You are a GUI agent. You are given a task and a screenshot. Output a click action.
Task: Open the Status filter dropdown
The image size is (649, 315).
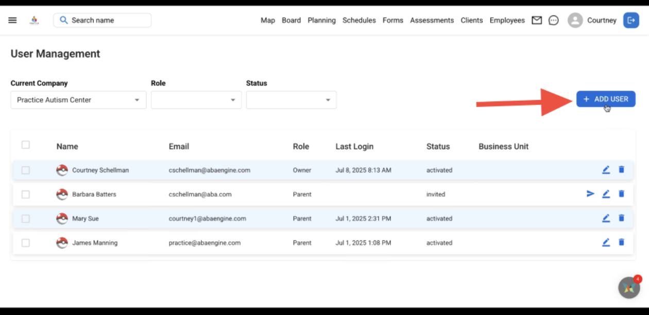[291, 100]
